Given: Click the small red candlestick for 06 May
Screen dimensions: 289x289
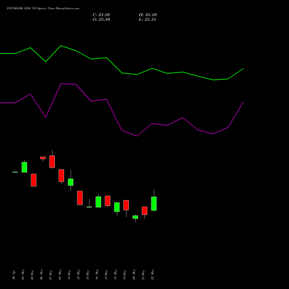Looking at the screenshot, I should (43, 158).
